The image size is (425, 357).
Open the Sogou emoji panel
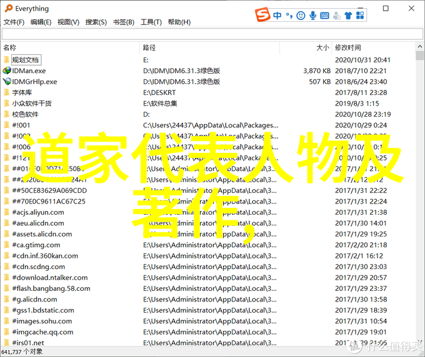coord(301,15)
